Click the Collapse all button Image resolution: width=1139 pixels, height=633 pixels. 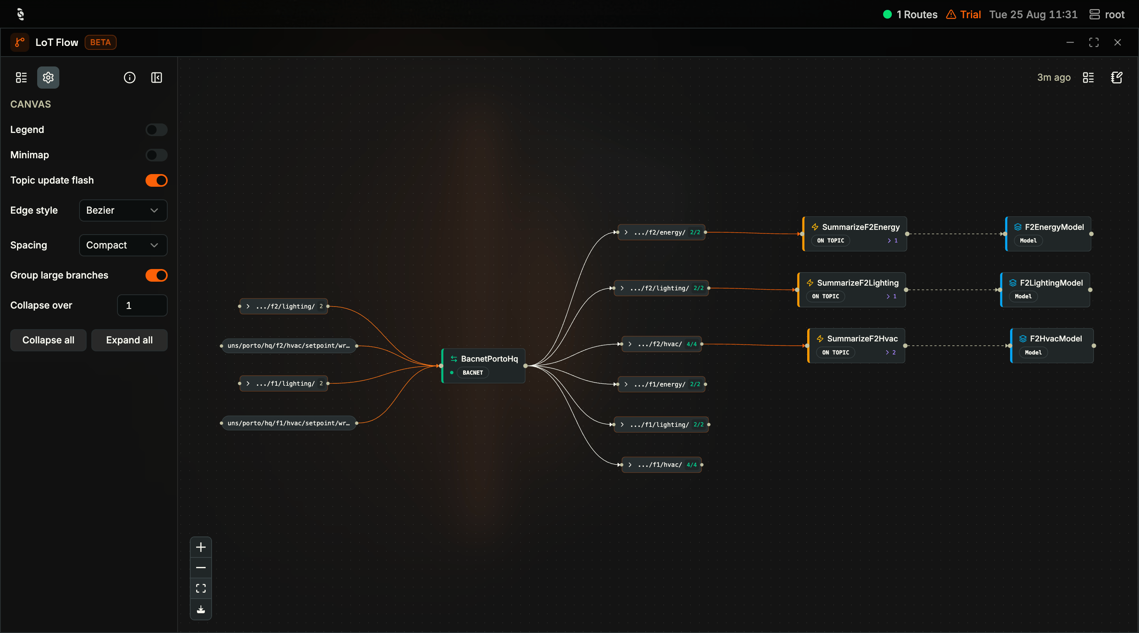click(48, 340)
